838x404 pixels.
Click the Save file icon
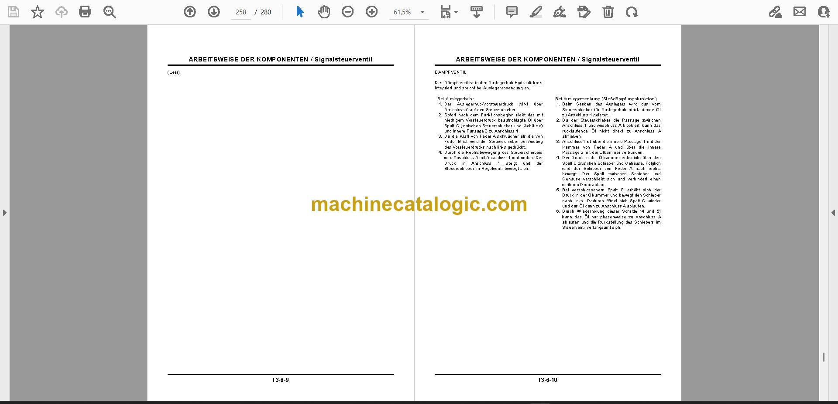pos(14,12)
